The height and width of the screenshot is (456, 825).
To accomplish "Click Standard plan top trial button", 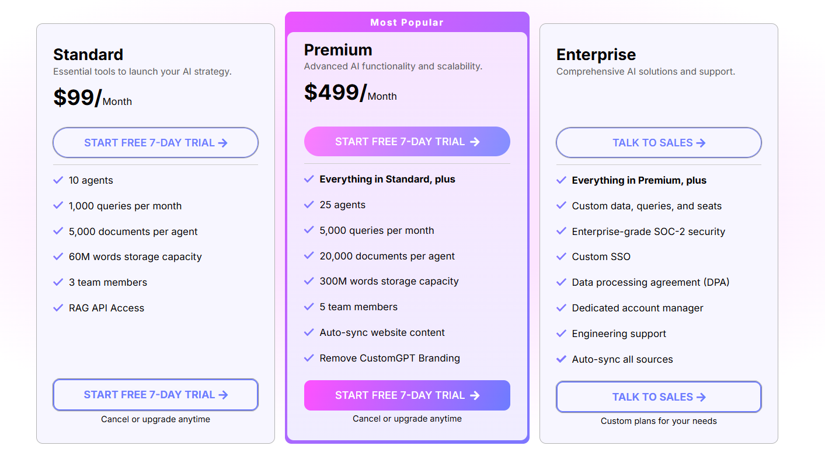I will pos(155,143).
